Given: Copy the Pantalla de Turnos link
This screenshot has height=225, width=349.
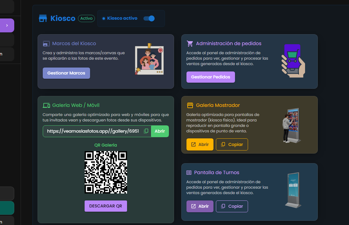Looking at the screenshot, I should click(x=232, y=206).
